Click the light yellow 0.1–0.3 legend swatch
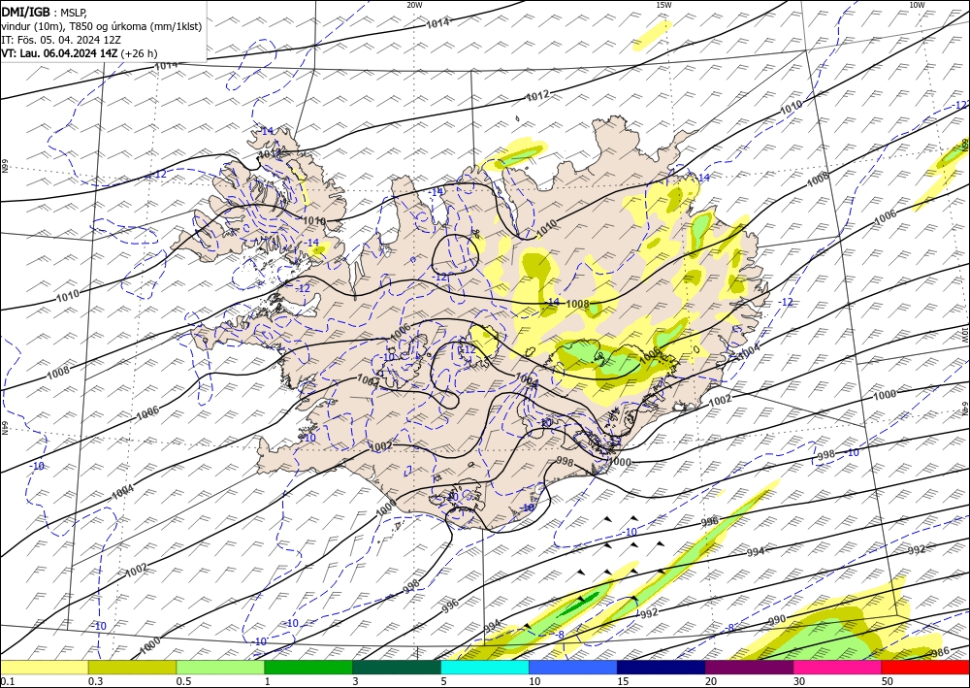This screenshot has width=970, height=688. (44, 668)
